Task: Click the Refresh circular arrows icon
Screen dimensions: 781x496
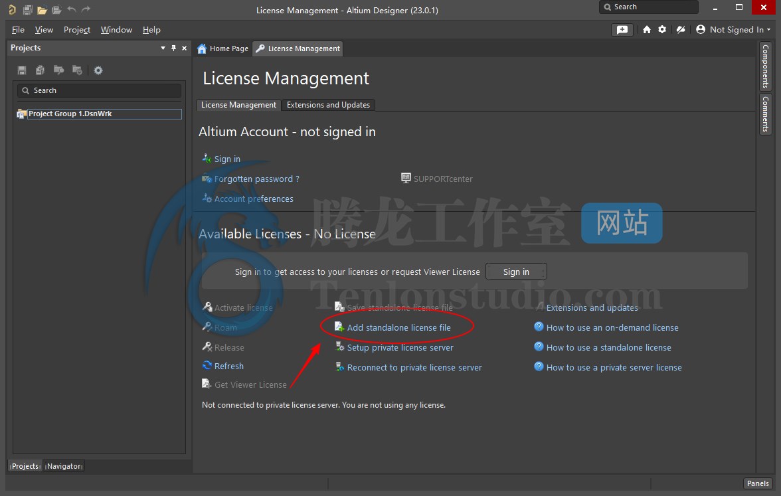Action: click(207, 365)
